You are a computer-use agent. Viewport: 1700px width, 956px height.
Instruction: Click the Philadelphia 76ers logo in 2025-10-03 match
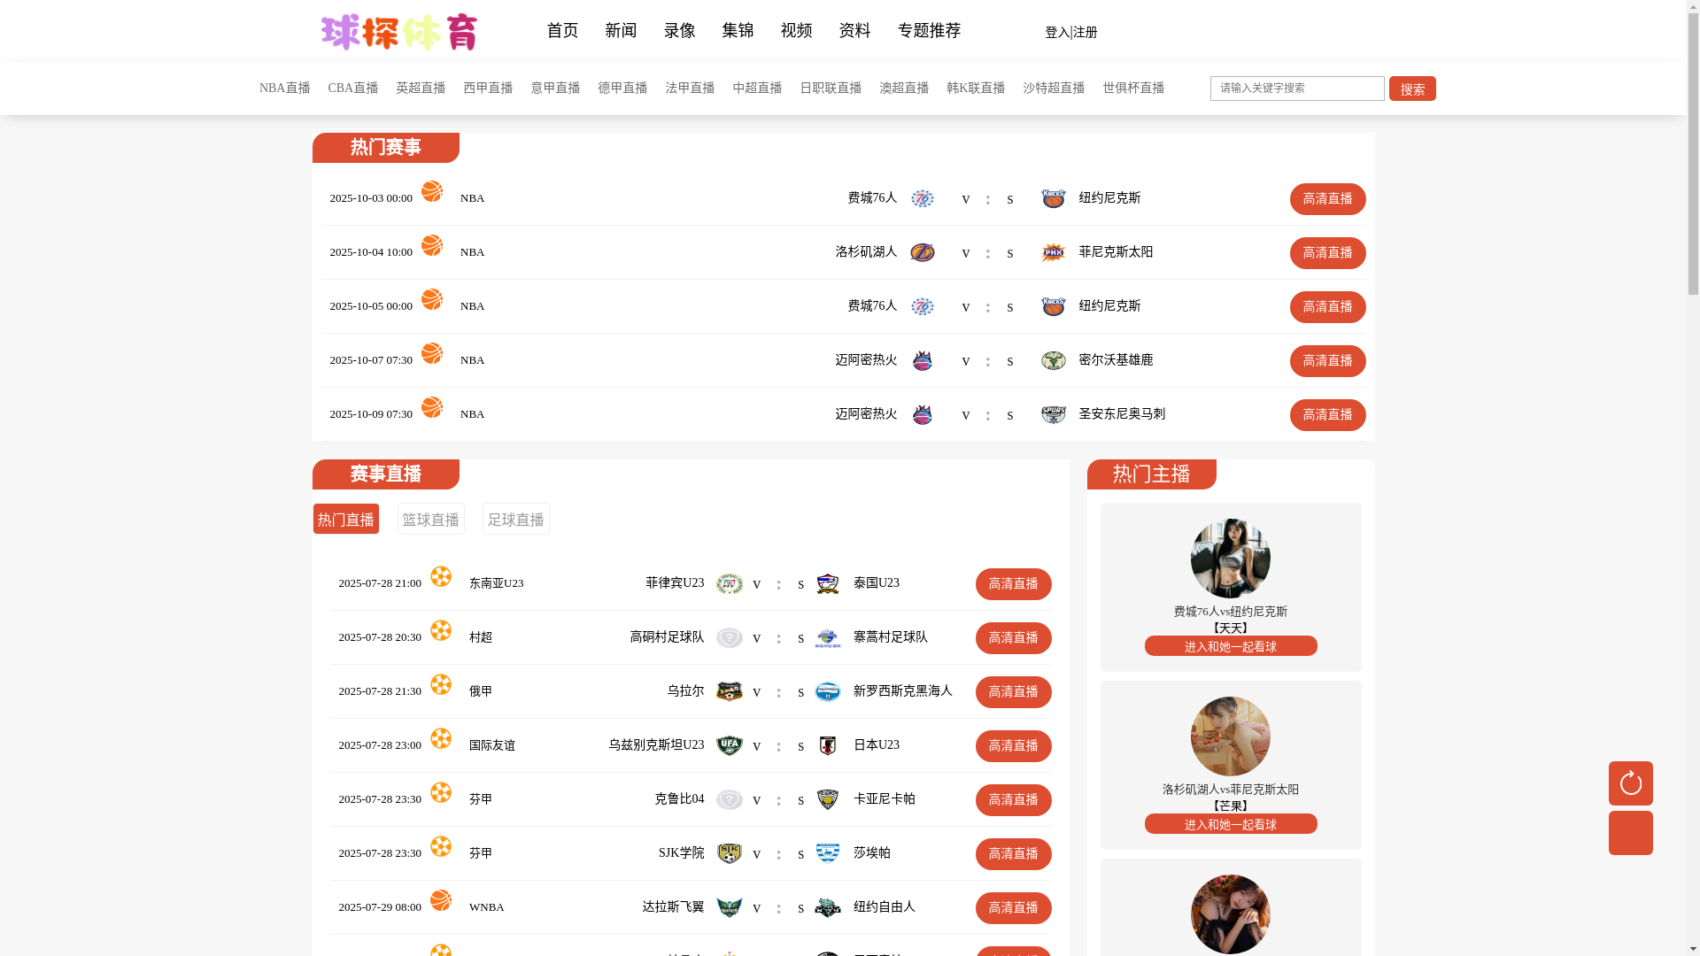(923, 198)
